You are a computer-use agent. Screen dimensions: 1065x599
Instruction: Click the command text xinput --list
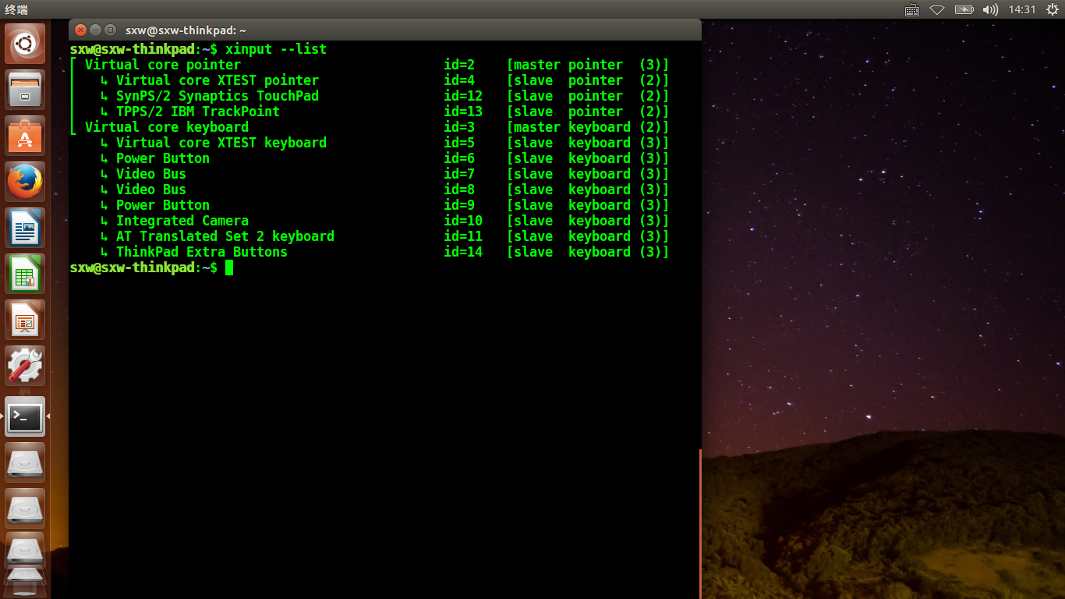(x=276, y=49)
